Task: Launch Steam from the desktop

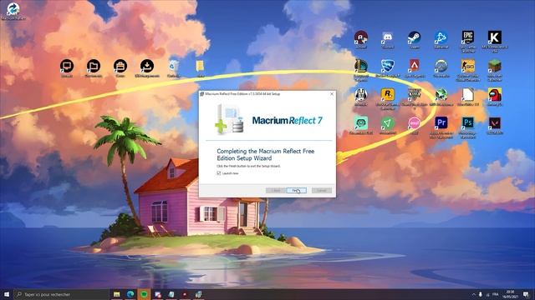Action: 415,40
